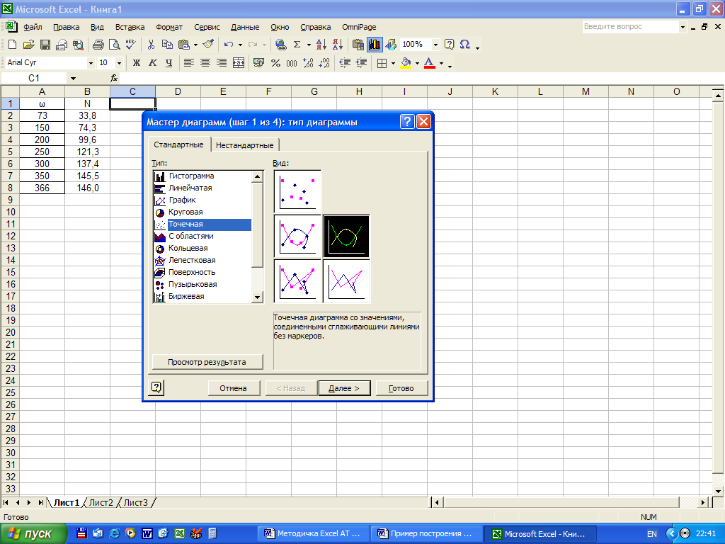
Task: Apply red font color button
Action: pyautogui.click(x=430, y=63)
